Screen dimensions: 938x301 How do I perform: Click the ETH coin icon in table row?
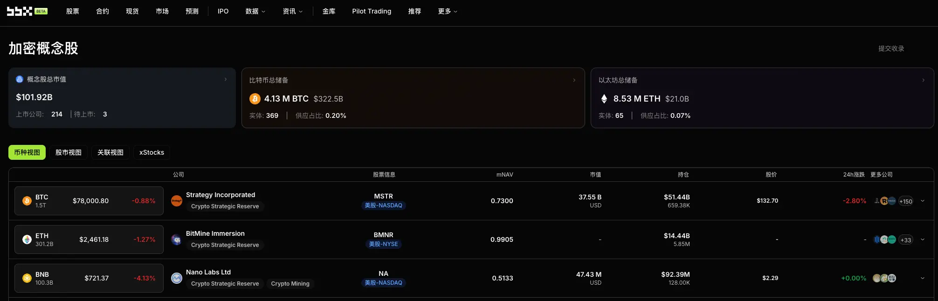tap(27, 239)
